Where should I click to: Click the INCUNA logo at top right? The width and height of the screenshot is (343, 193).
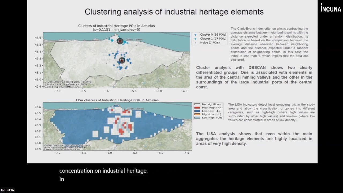(331, 9)
